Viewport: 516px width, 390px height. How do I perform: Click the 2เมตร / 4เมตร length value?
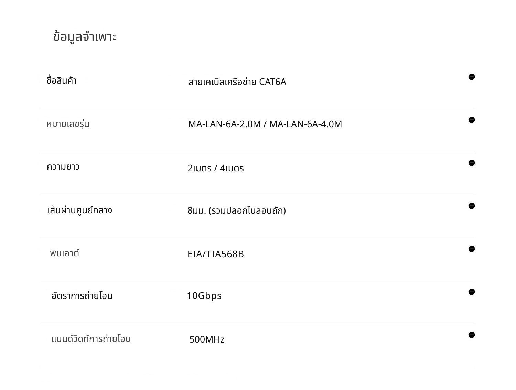(216, 168)
